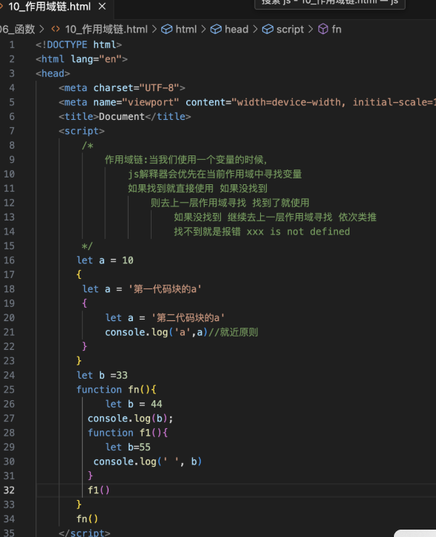Image resolution: width=436 pixels, height=537 pixels.
Task: Click the meta name="viewport" line
Action: click(247, 102)
